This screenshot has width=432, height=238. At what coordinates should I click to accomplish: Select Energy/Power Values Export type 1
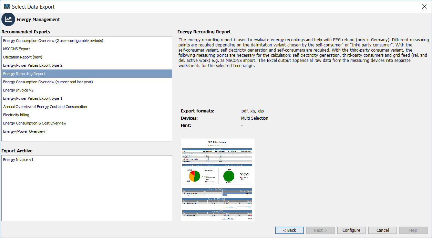click(x=33, y=98)
